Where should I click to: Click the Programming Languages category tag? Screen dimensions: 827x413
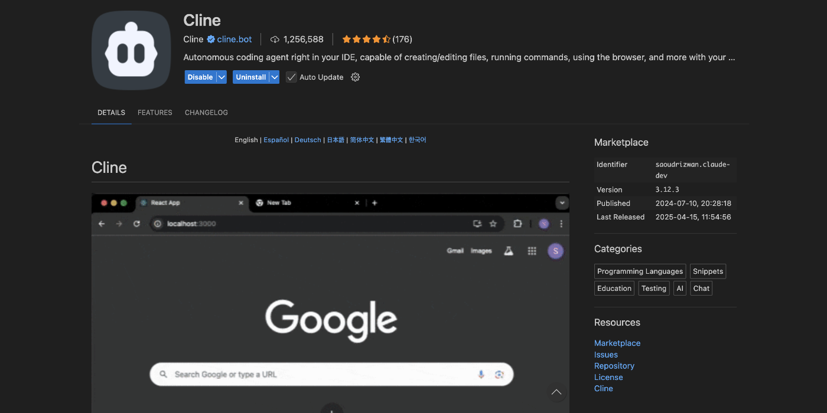click(640, 271)
